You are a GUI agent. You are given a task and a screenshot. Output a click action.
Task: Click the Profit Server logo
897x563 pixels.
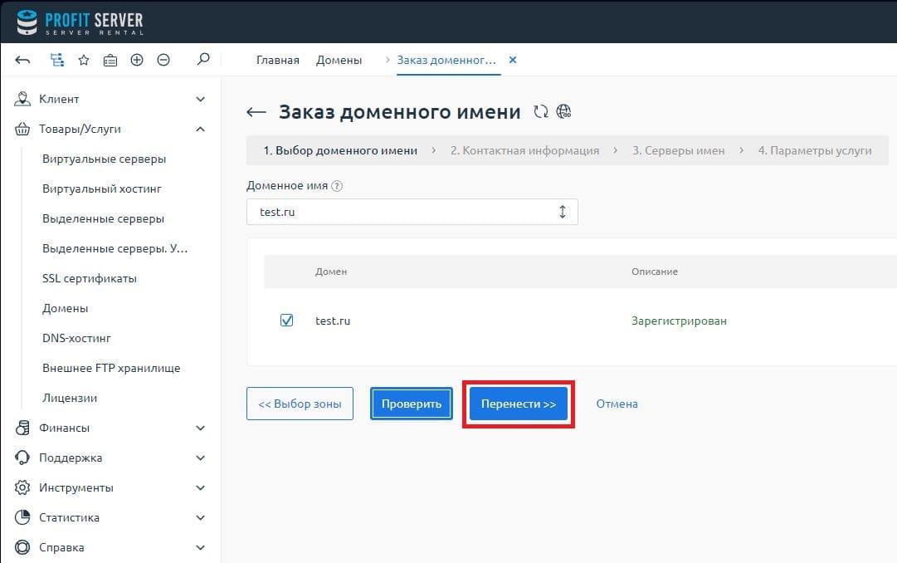pyautogui.click(x=80, y=22)
